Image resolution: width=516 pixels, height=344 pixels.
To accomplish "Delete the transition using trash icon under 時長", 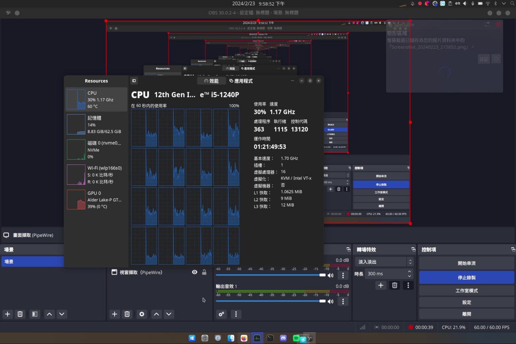I will (395, 286).
